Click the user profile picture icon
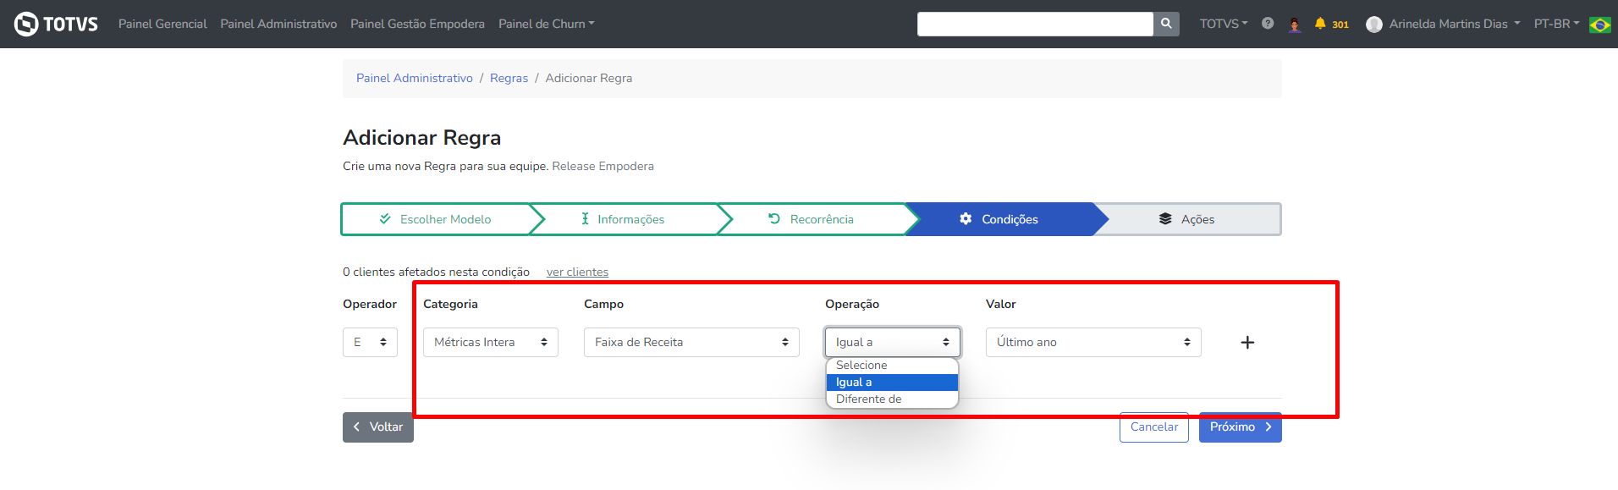The width and height of the screenshot is (1618, 490). 1374,25
